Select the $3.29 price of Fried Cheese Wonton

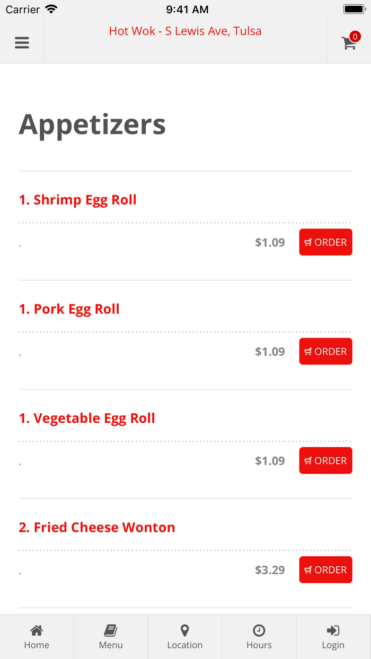(270, 569)
